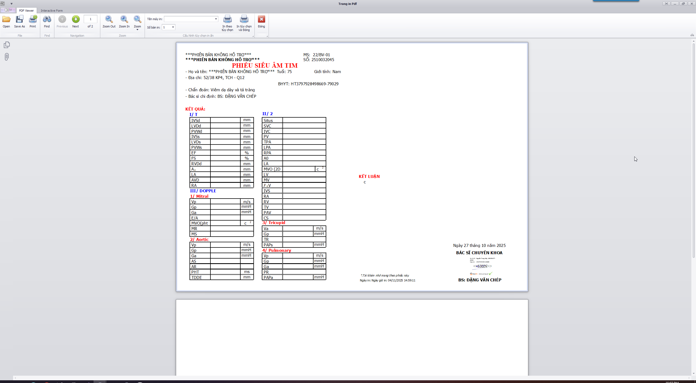Open the Find binoculars tool
The image size is (696, 383).
[x=47, y=20]
